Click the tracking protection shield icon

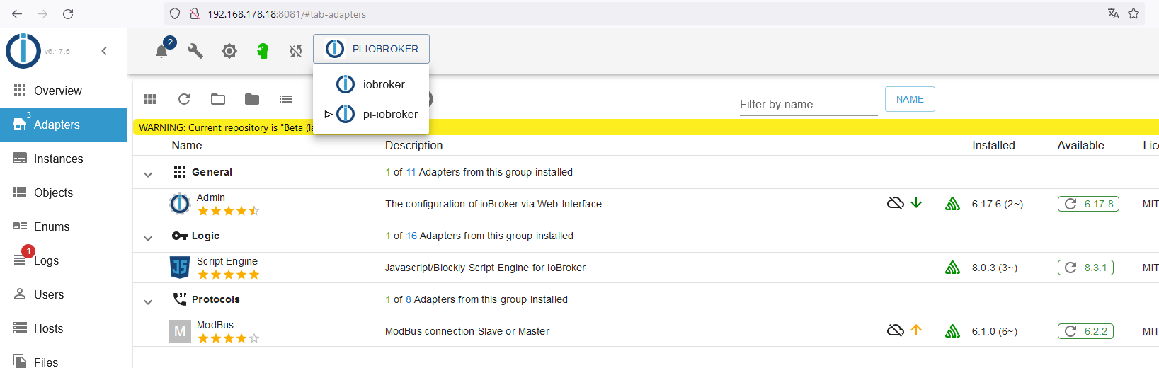pyautogui.click(x=175, y=13)
